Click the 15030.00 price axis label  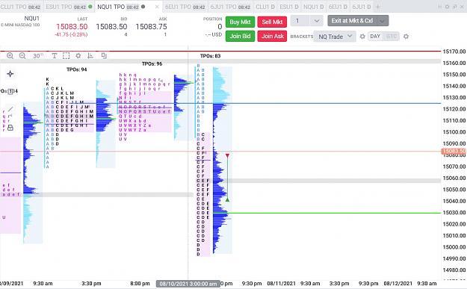pos(454,213)
